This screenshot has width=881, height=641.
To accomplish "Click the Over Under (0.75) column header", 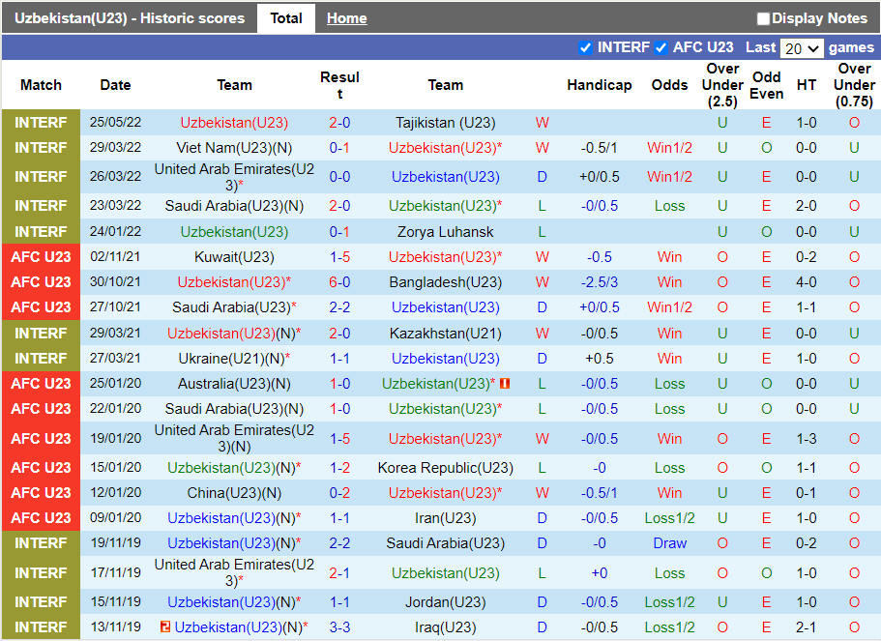I will (x=854, y=85).
